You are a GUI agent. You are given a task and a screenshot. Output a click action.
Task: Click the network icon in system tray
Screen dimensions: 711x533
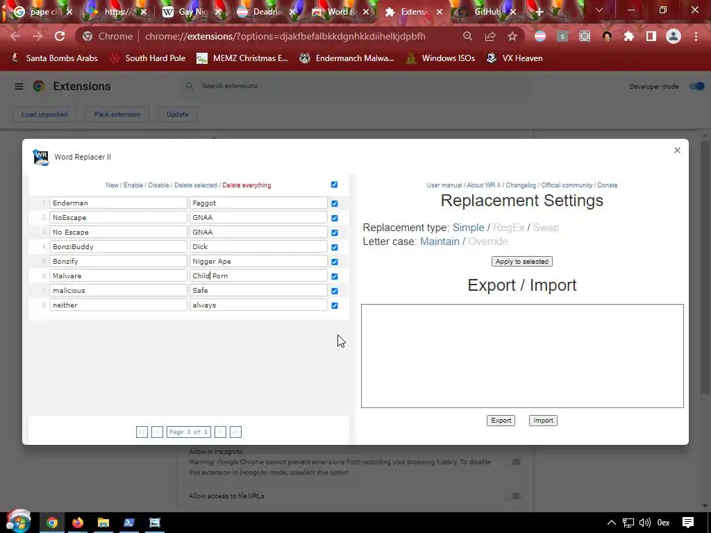[x=628, y=523]
